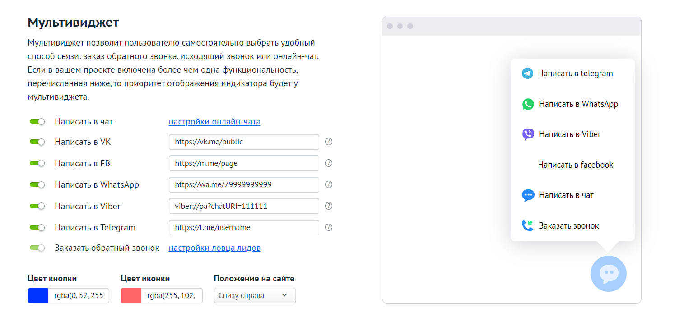Click help icon next to VK link field
This screenshot has height=331, width=679.
329,142
